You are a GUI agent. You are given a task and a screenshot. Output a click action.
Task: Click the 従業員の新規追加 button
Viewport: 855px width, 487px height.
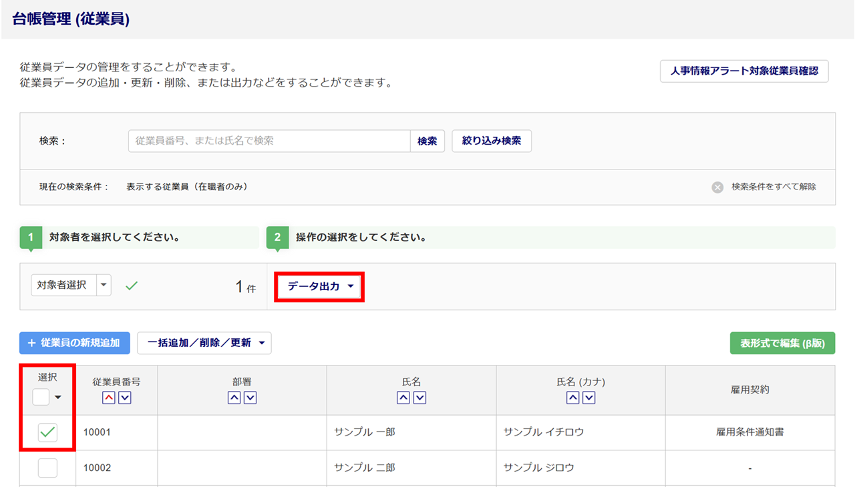75,343
